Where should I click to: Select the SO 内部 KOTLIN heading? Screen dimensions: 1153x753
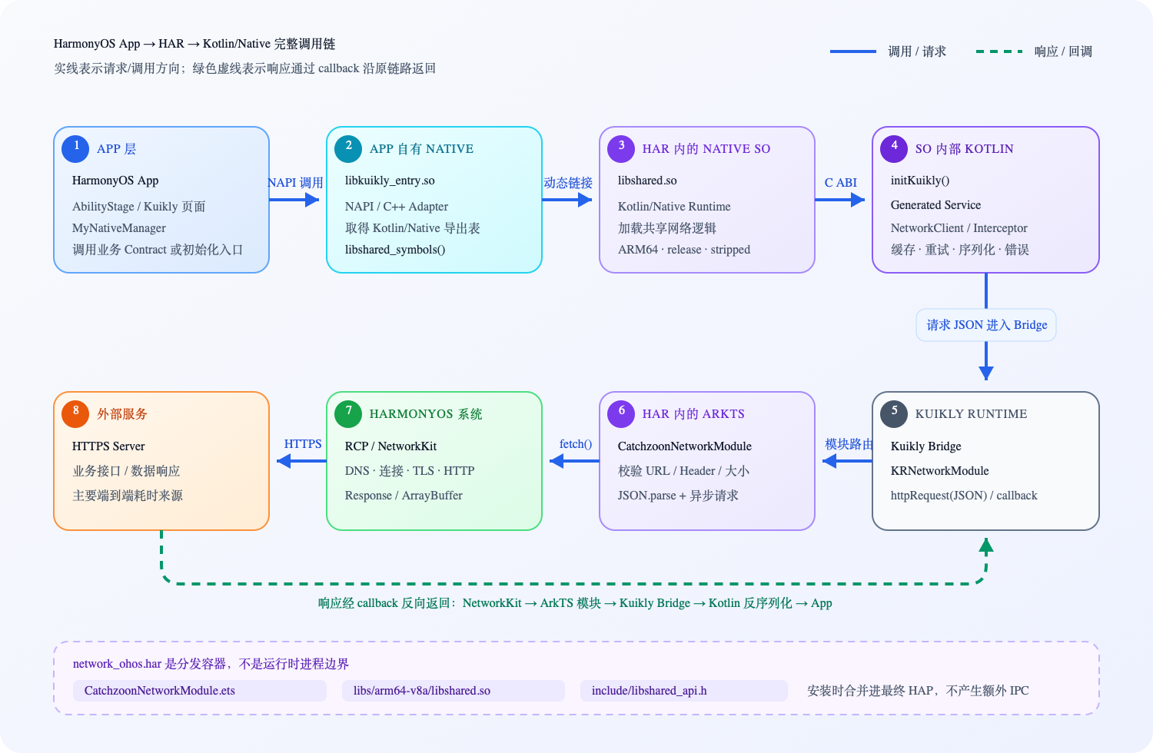click(x=965, y=149)
